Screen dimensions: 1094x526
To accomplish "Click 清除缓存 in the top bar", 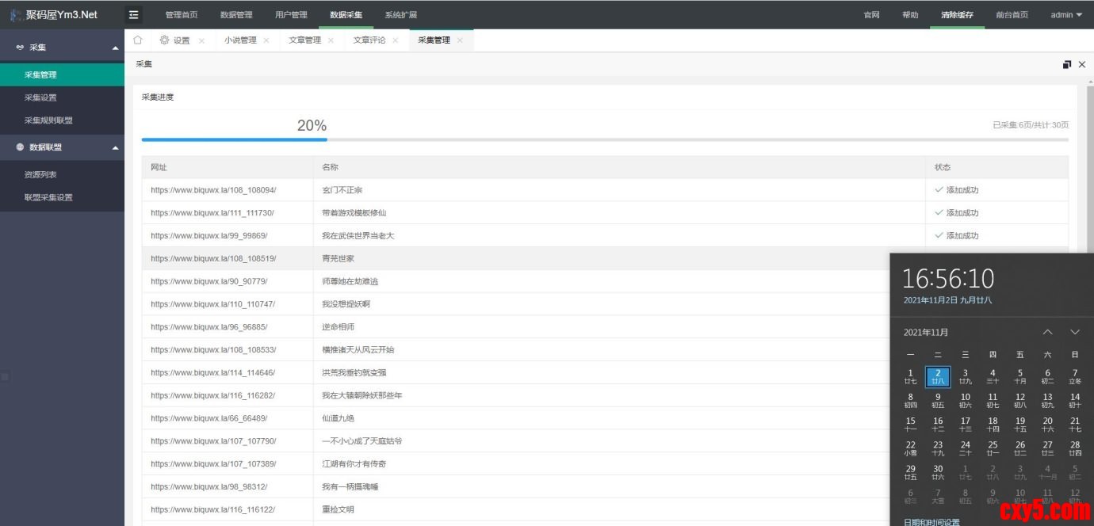I will pyautogui.click(x=957, y=14).
